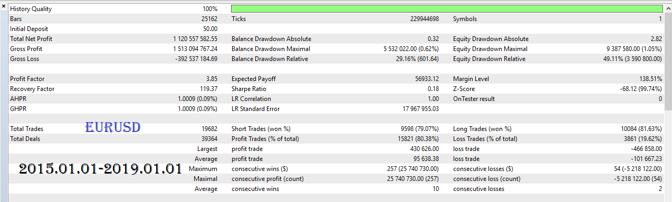672x202 pixels.
Task: Click the Total Trades count 19682
Action: [209, 129]
